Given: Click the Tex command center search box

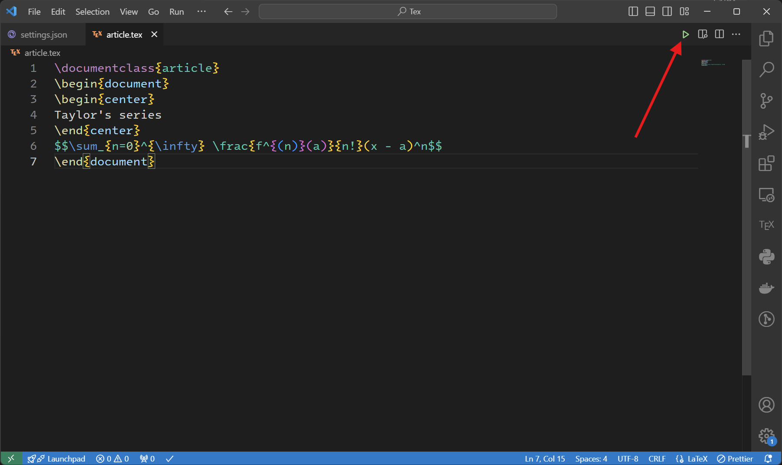Looking at the screenshot, I should coord(407,12).
